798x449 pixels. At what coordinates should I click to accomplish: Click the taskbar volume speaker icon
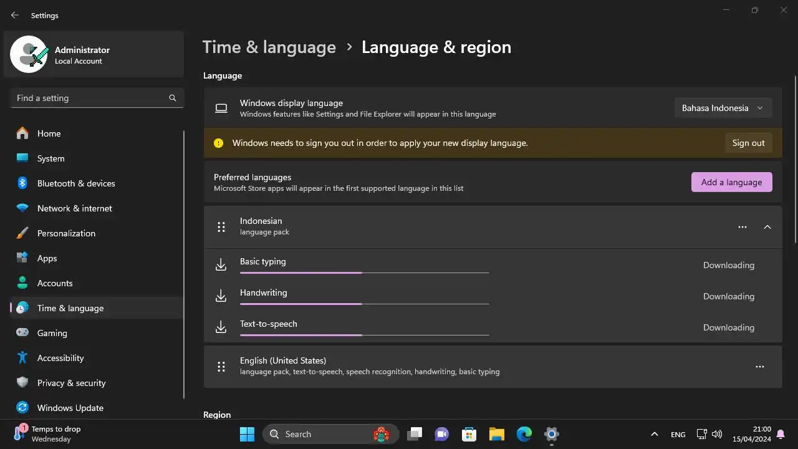point(717,434)
